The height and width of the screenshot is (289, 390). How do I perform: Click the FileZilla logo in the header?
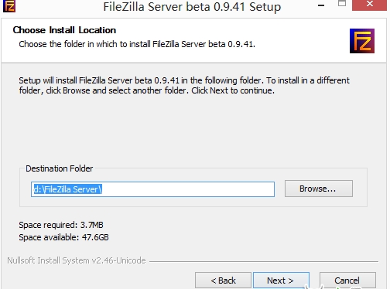pyautogui.click(x=362, y=41)
